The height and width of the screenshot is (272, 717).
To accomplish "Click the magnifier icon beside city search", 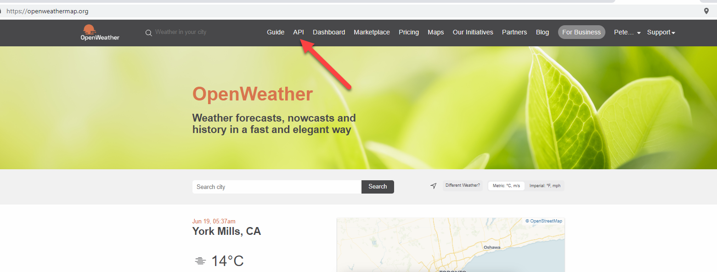I will (148, 33).
